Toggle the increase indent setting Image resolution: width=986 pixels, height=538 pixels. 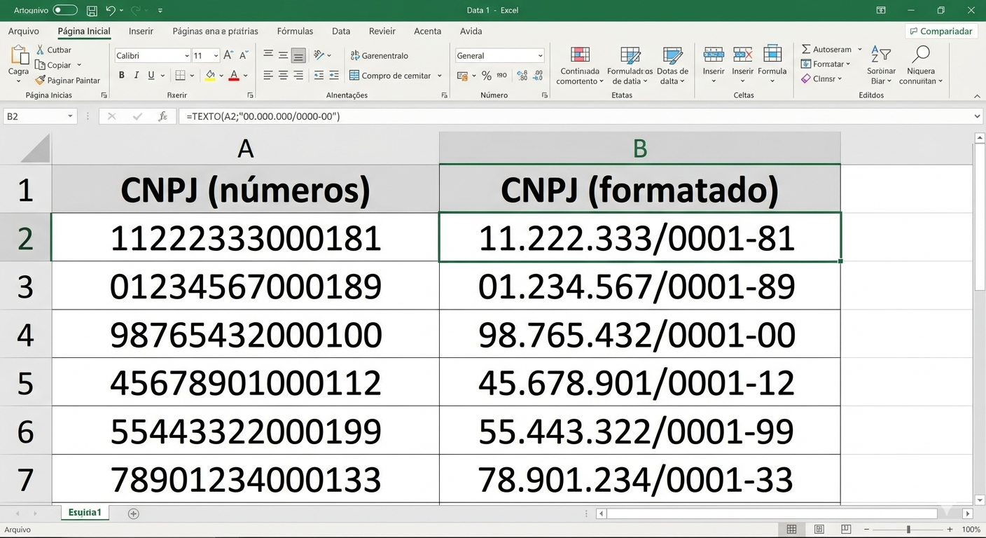click(333, 75)
